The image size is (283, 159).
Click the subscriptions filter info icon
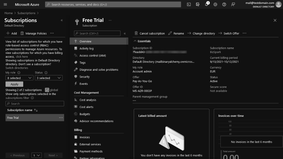pyautogui.click(x=32, y=98)
